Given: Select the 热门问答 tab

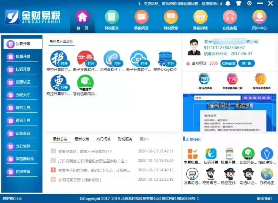Looking at the screenshot, I should click(104, 139).
